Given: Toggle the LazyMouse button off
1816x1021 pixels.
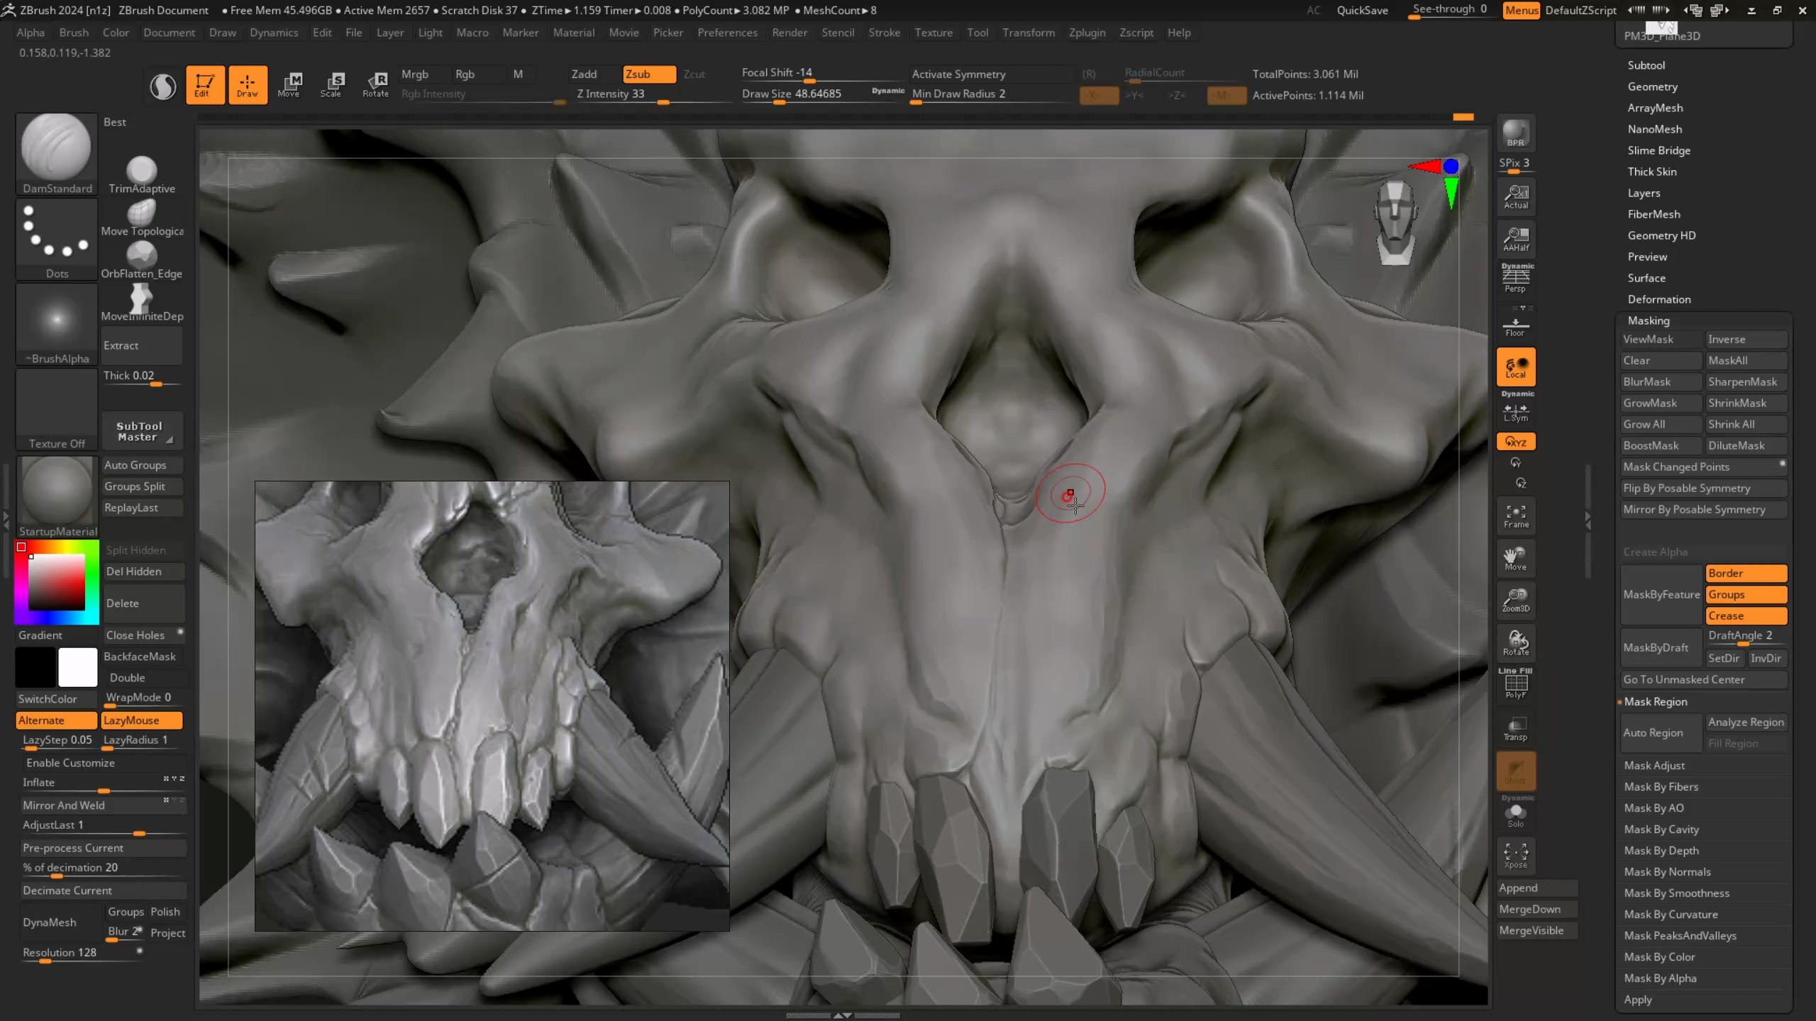Looking at the screenshot, I should click(x=141, y=720).
